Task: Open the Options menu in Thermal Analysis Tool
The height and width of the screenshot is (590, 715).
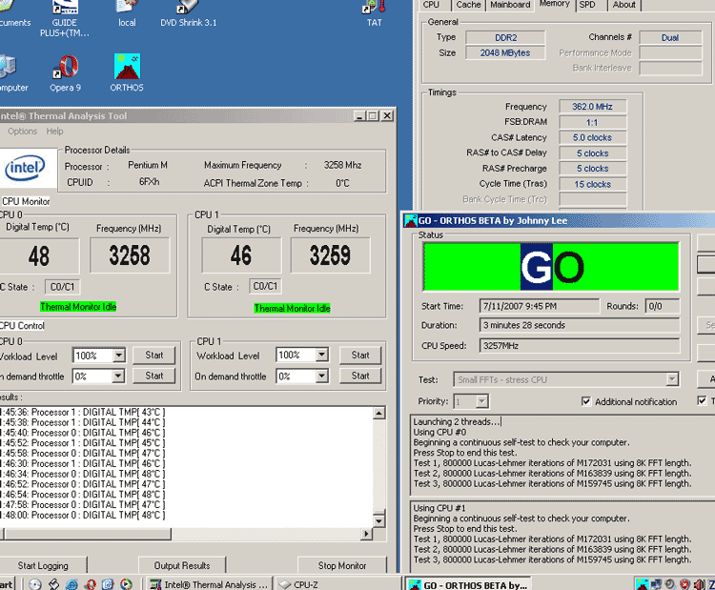Action: pos(22,132)
